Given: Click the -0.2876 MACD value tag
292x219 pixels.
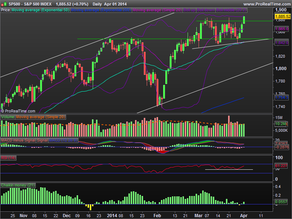Looking at the screenshot, I should coord(282,147).
